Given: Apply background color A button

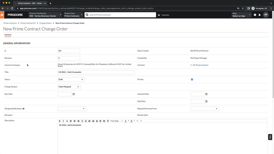Looking at the screenshot, I should tap(132, 121).
